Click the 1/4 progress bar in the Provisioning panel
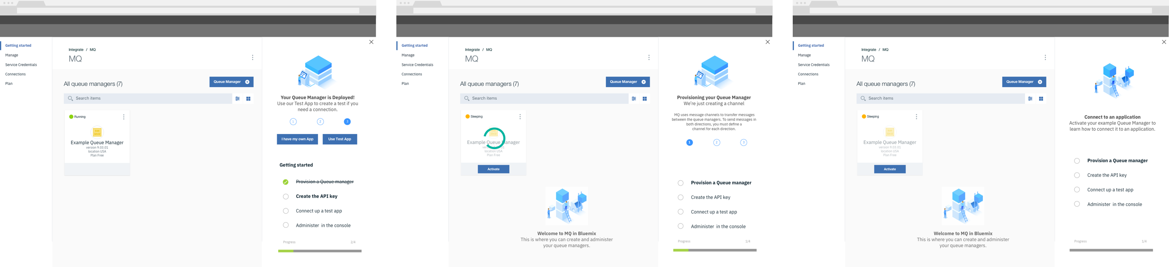The image size is (1169, 267). click(x=715, y=250)
